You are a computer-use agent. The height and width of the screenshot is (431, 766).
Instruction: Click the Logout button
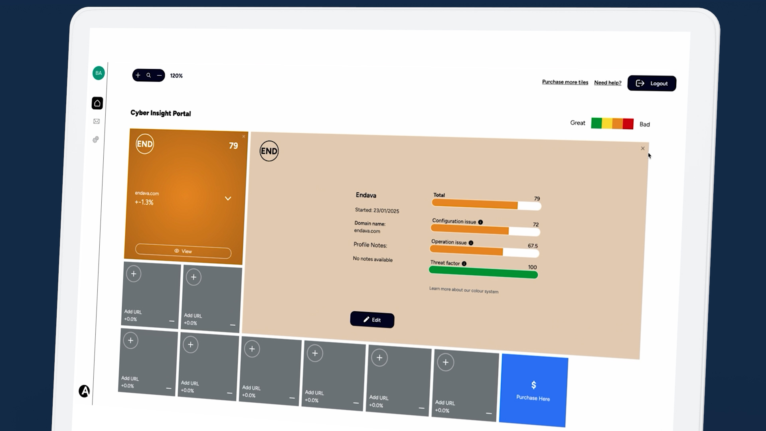coord(651,83)
